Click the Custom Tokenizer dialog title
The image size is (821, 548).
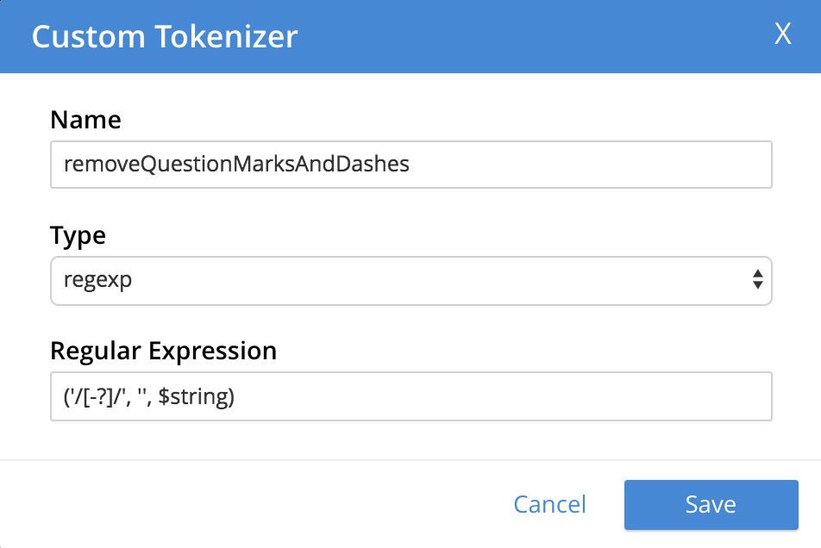[165, 36]
